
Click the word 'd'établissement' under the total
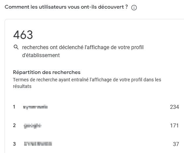click(x=41, y=55)
